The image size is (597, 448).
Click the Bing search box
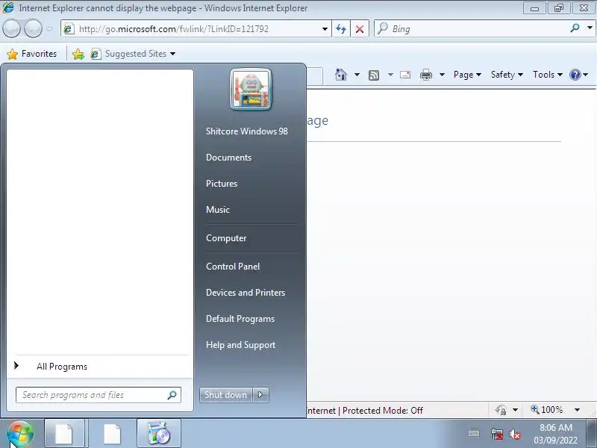[x=472, y=29]
